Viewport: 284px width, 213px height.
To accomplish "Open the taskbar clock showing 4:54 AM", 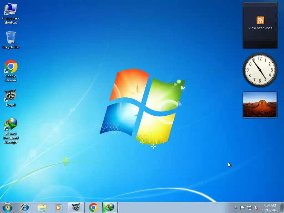I will click(270, 208).
